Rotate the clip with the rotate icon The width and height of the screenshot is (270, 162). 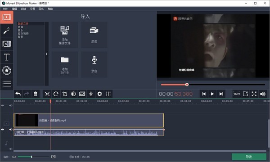[56, 94]
